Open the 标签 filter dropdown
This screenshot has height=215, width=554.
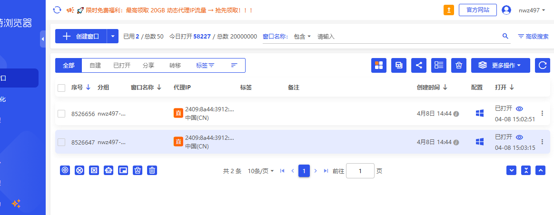coord(205,65)
